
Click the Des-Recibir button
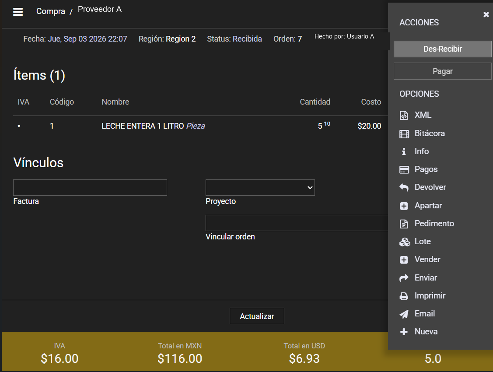coord(442,49)
